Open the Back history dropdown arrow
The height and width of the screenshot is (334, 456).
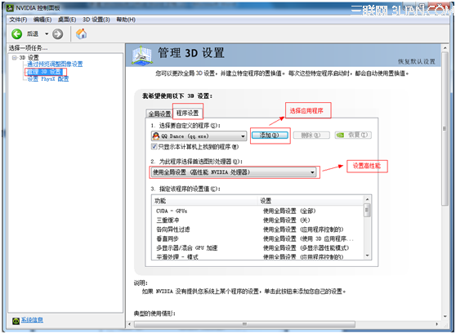47,34
